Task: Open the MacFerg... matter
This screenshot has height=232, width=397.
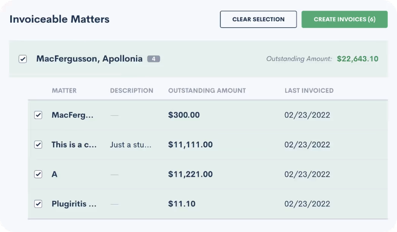Action: [x=73, y=115]
